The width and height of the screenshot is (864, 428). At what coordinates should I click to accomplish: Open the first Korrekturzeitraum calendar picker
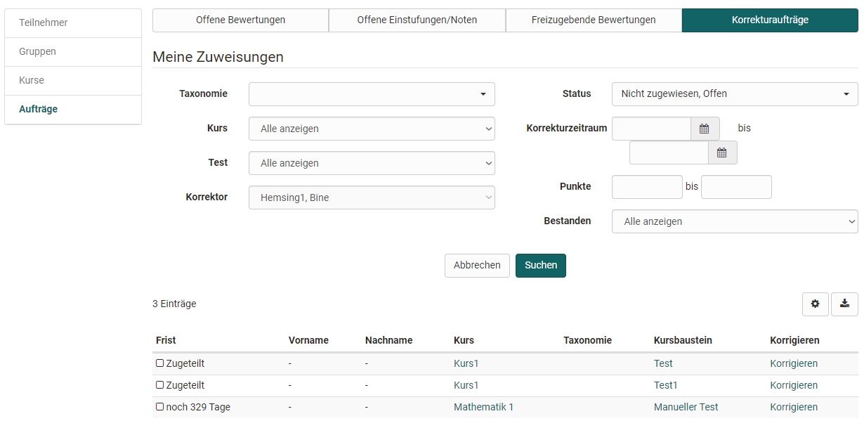[704, 128]
